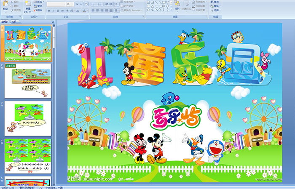
Task: Open Quick Styles (快速样式) gallery
Action: [x=186, y=5]
